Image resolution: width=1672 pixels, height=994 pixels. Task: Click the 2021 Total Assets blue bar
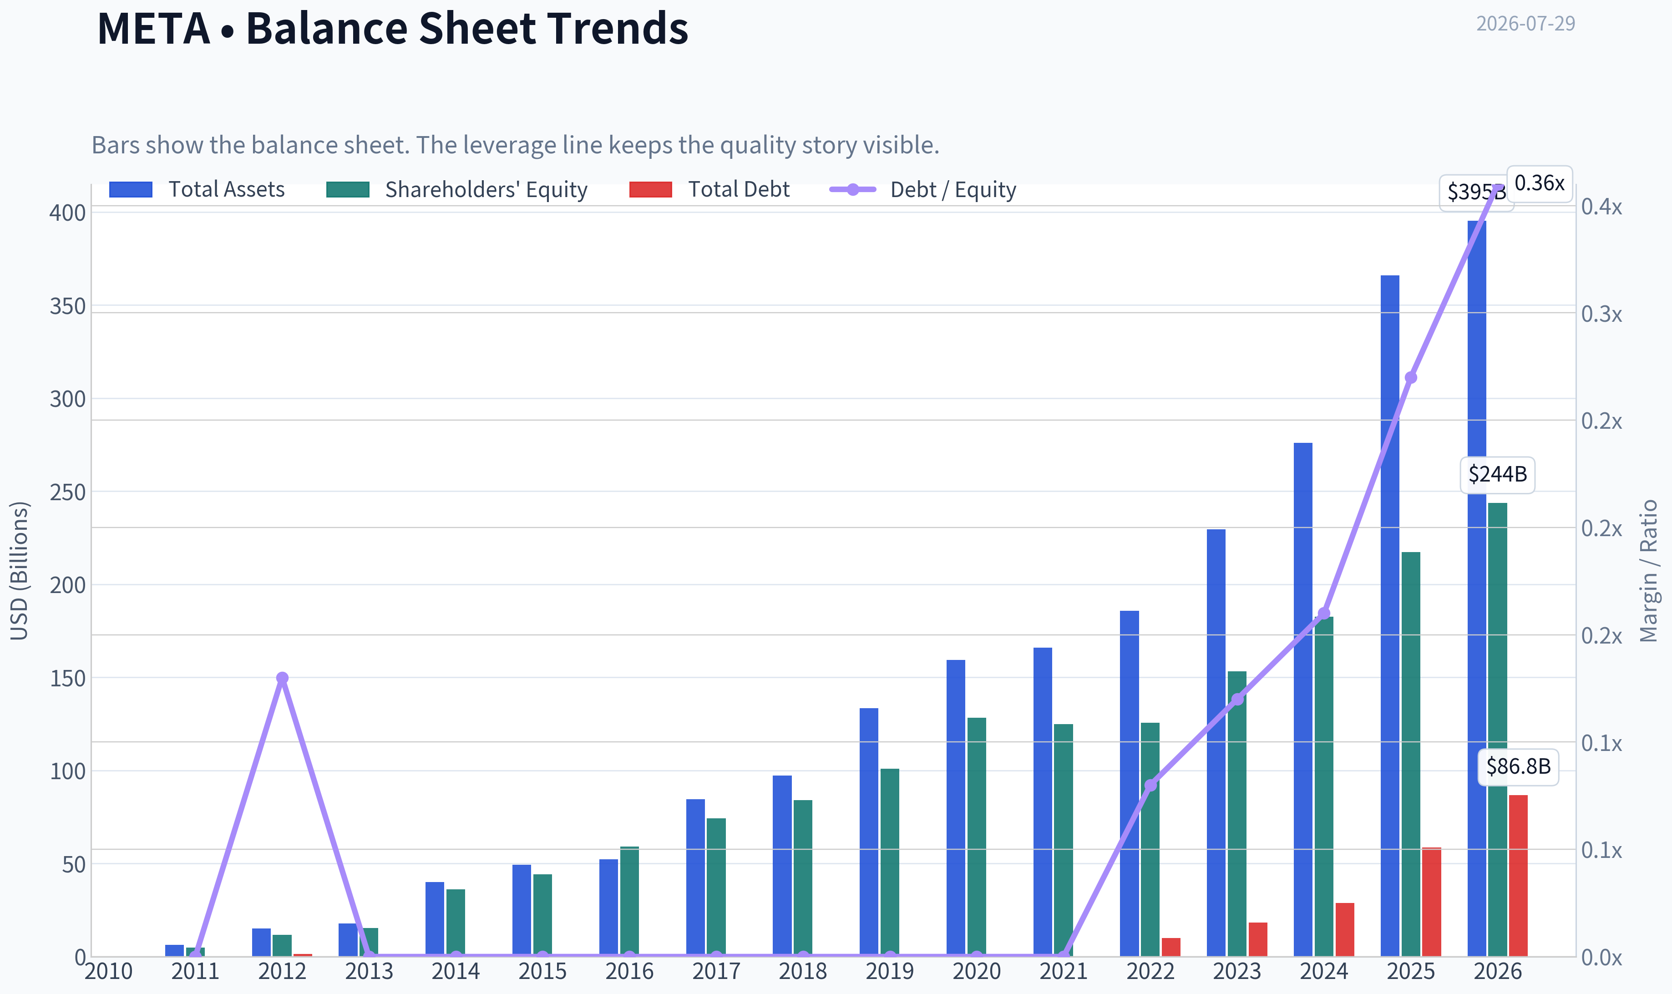[x=1042, y=802]
